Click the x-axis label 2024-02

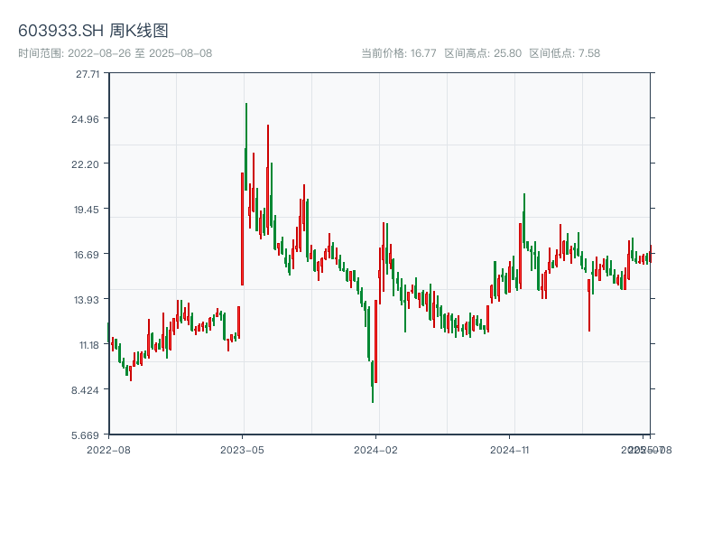click(x=375, y=450)
